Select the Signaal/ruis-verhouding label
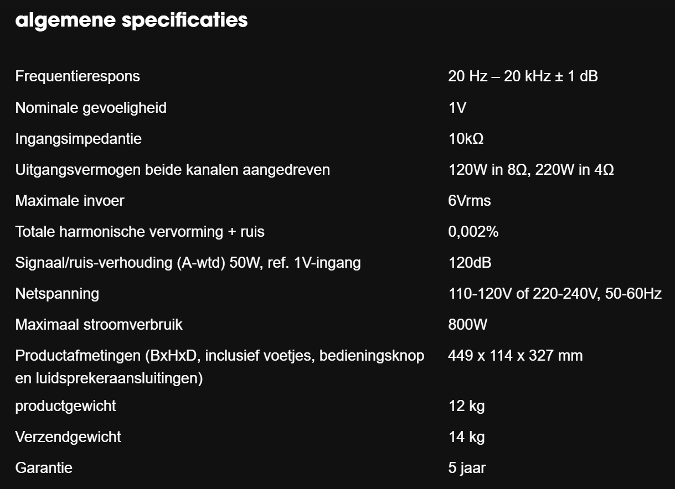Screen dimensions: 675x489 pos(188,262)
